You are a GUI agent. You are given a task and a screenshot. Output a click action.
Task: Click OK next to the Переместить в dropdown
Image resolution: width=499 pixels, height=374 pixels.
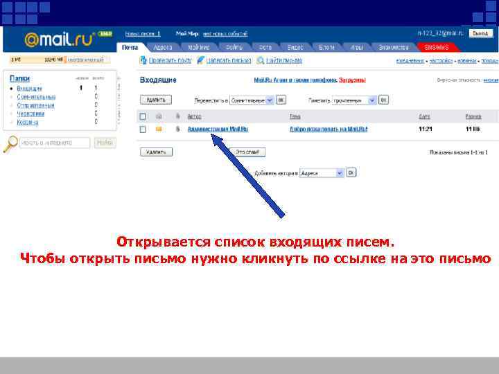tap(281, 100)
